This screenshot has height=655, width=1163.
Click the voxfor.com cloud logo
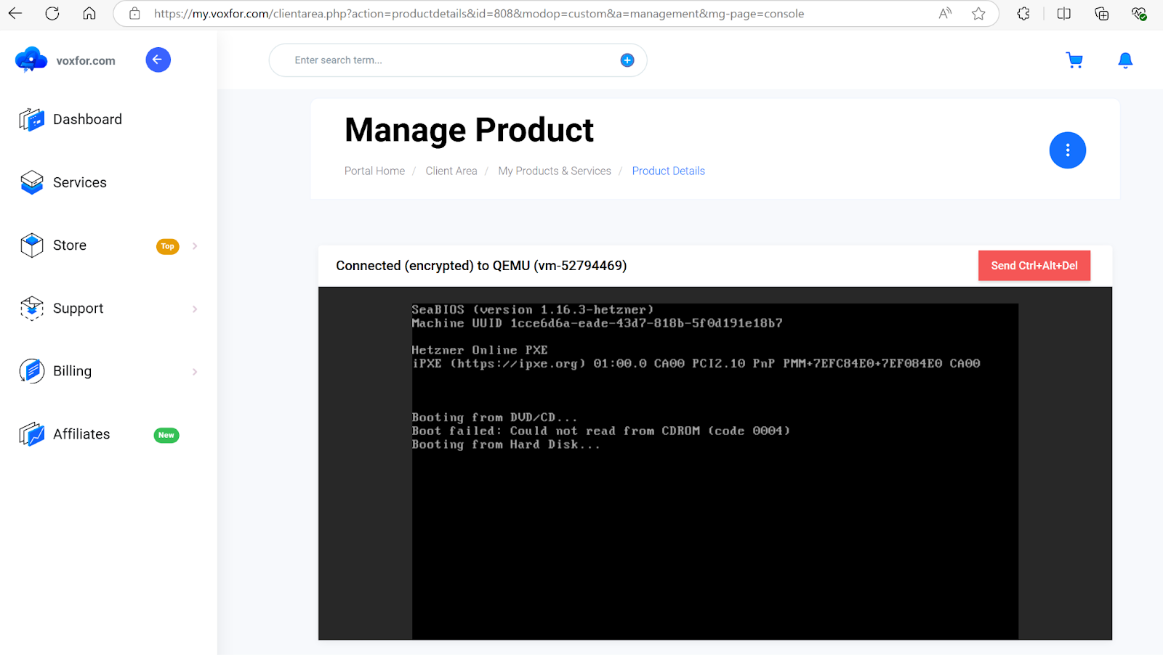[x=31, y=60]
